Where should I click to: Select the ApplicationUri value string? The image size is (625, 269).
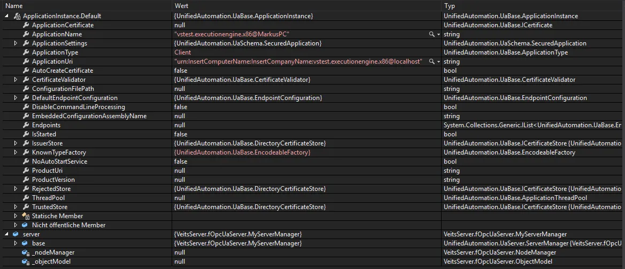pos(298,62)
